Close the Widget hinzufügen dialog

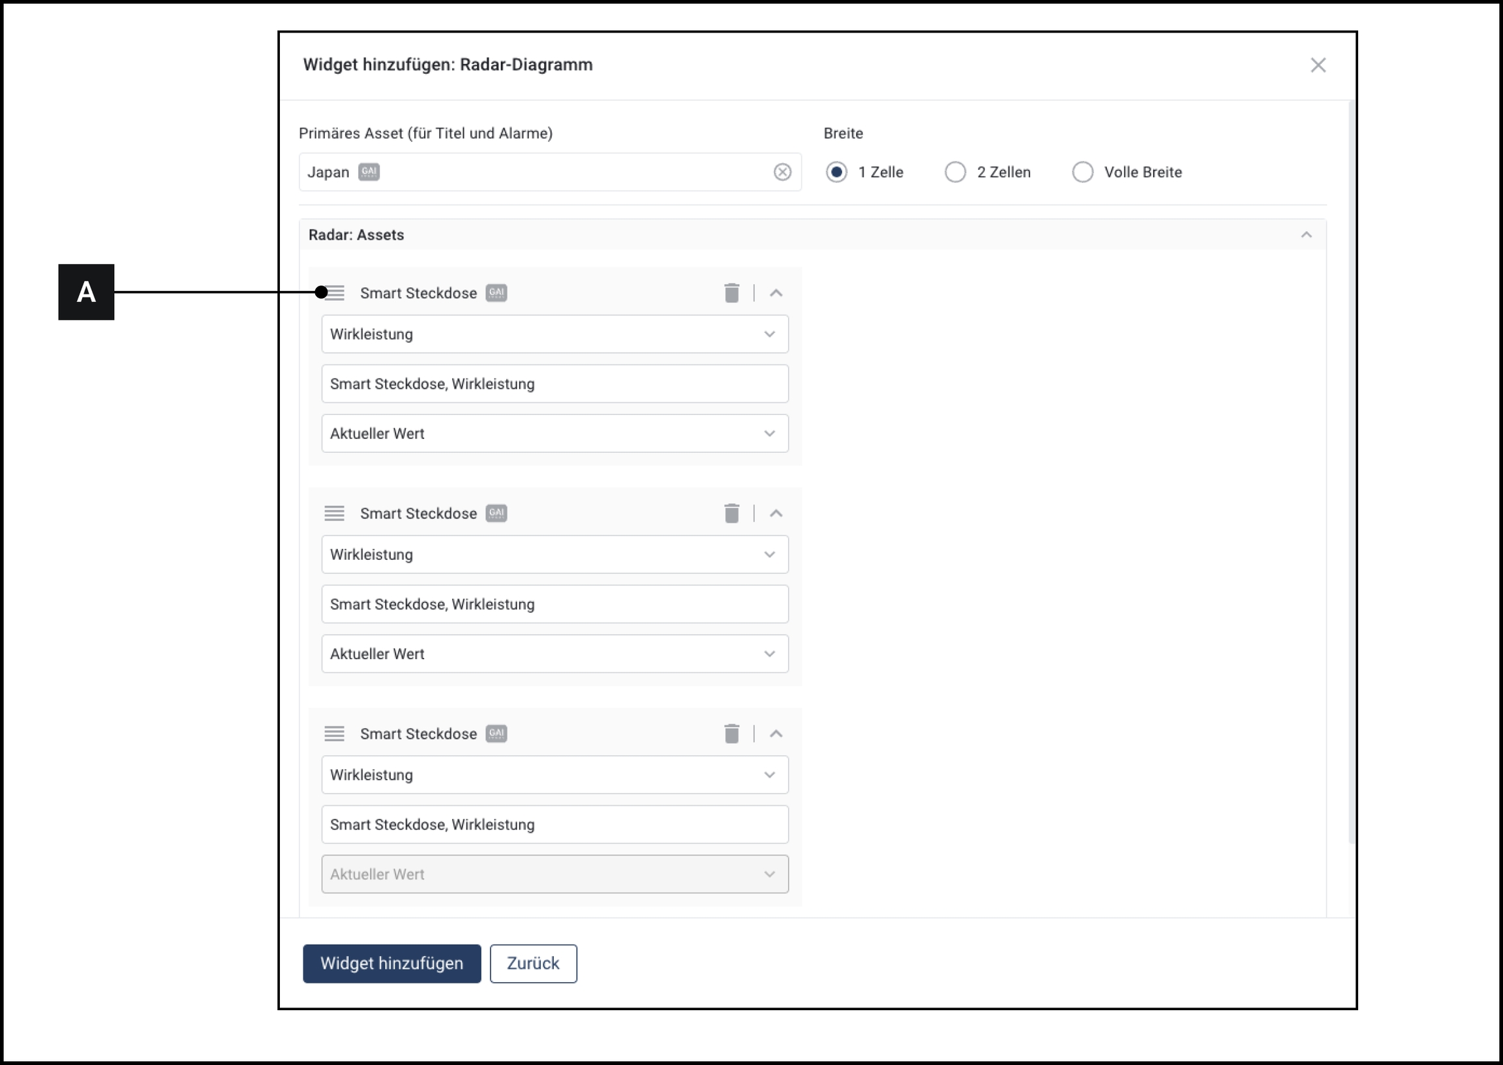pos(1318,65)
